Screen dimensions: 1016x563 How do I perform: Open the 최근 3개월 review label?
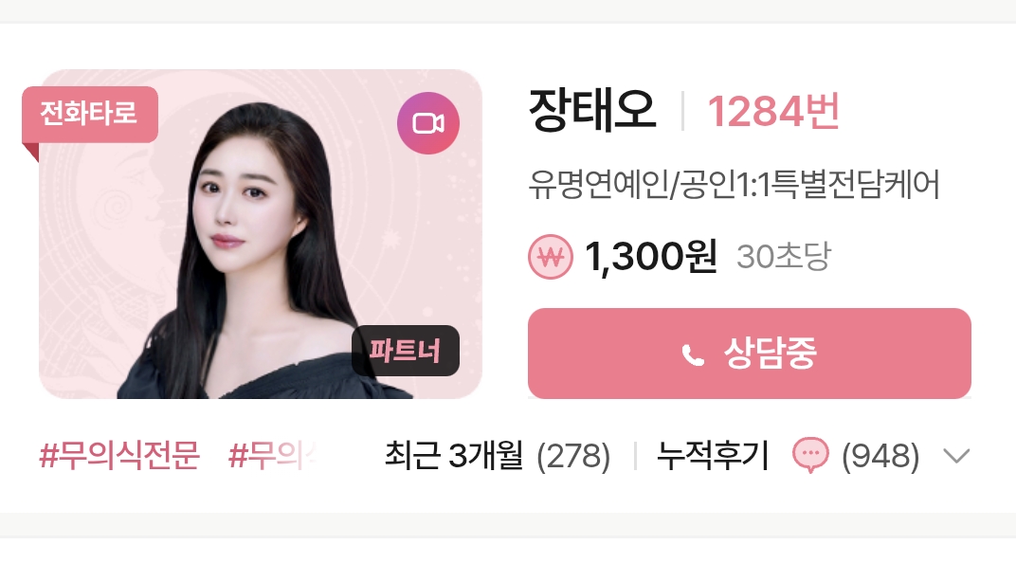(454, 455)
